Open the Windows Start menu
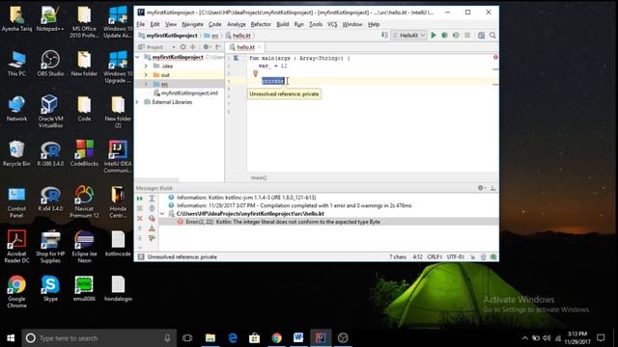The image size is (618, 347). tap(11, 338)
